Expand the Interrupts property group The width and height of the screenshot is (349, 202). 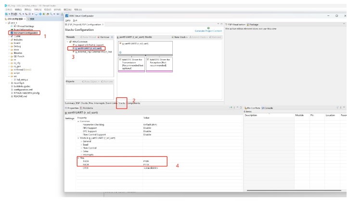pyautogui.click(x=81, y=155)
